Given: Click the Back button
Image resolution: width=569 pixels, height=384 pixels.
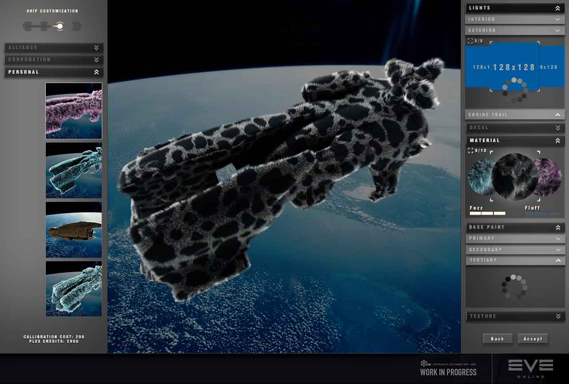Looking at the screenshot, I should click(x=497, y=339).
